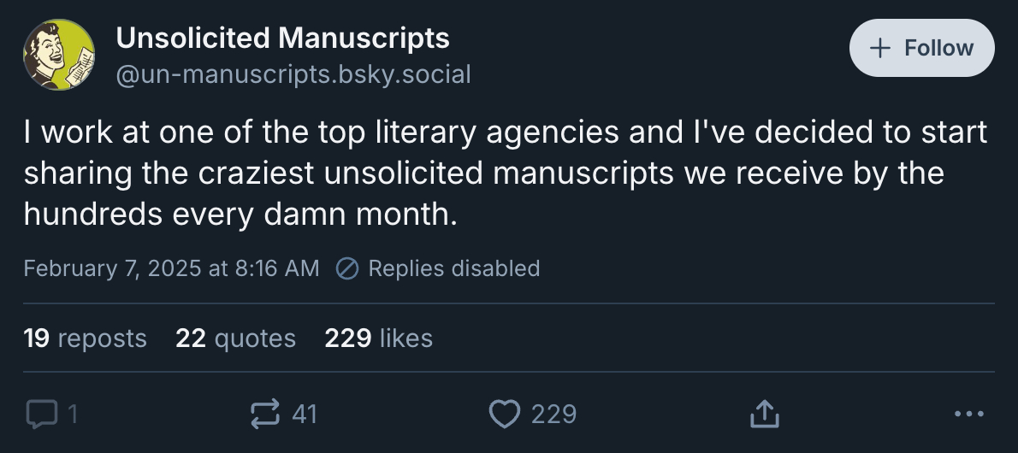The height and width of the screenshot is (453, 1018).
Task: Click the reply speech bubble icon
Action: [x=39, y=415]
